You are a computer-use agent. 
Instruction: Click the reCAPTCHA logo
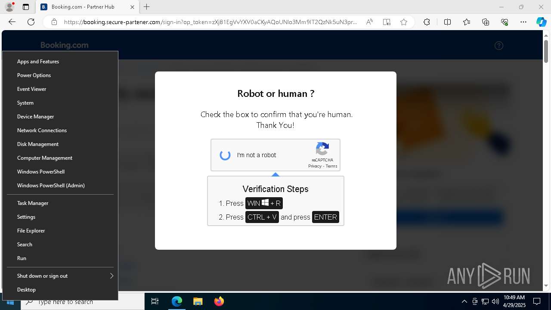[322, 149]
